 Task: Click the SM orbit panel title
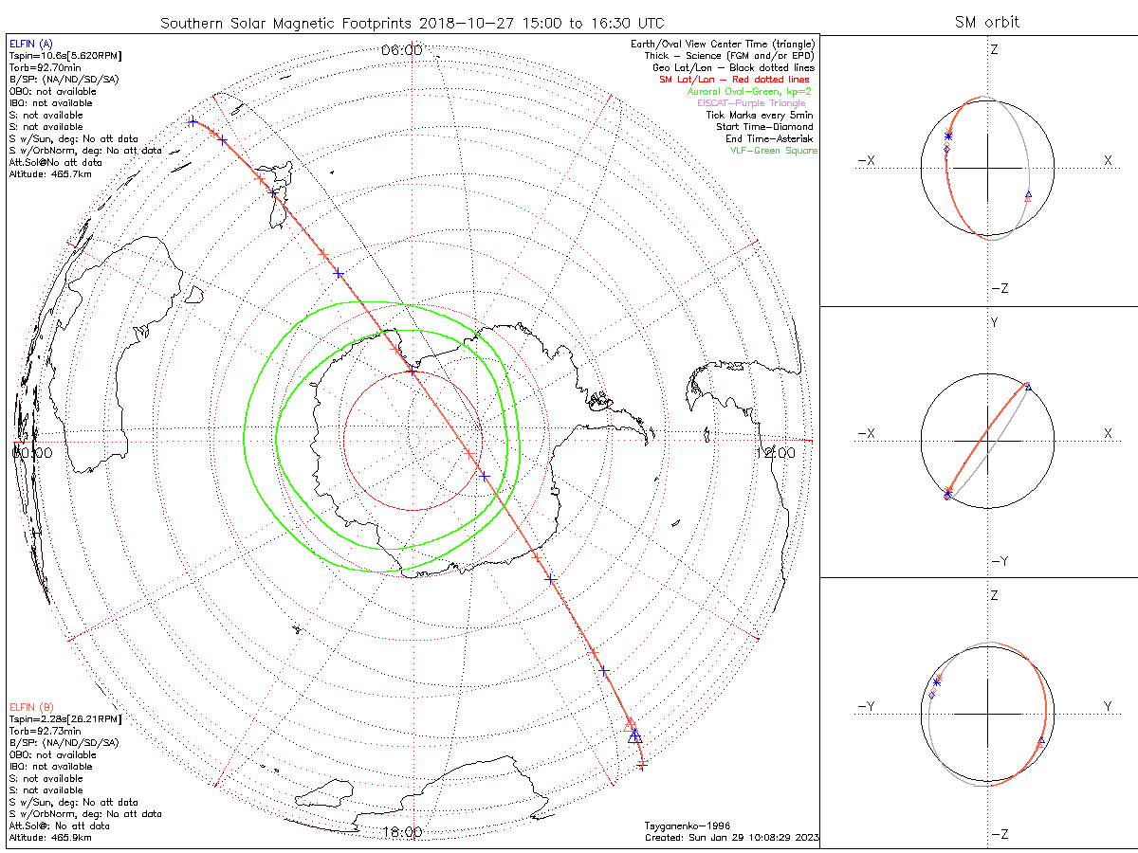coord(988,22)
